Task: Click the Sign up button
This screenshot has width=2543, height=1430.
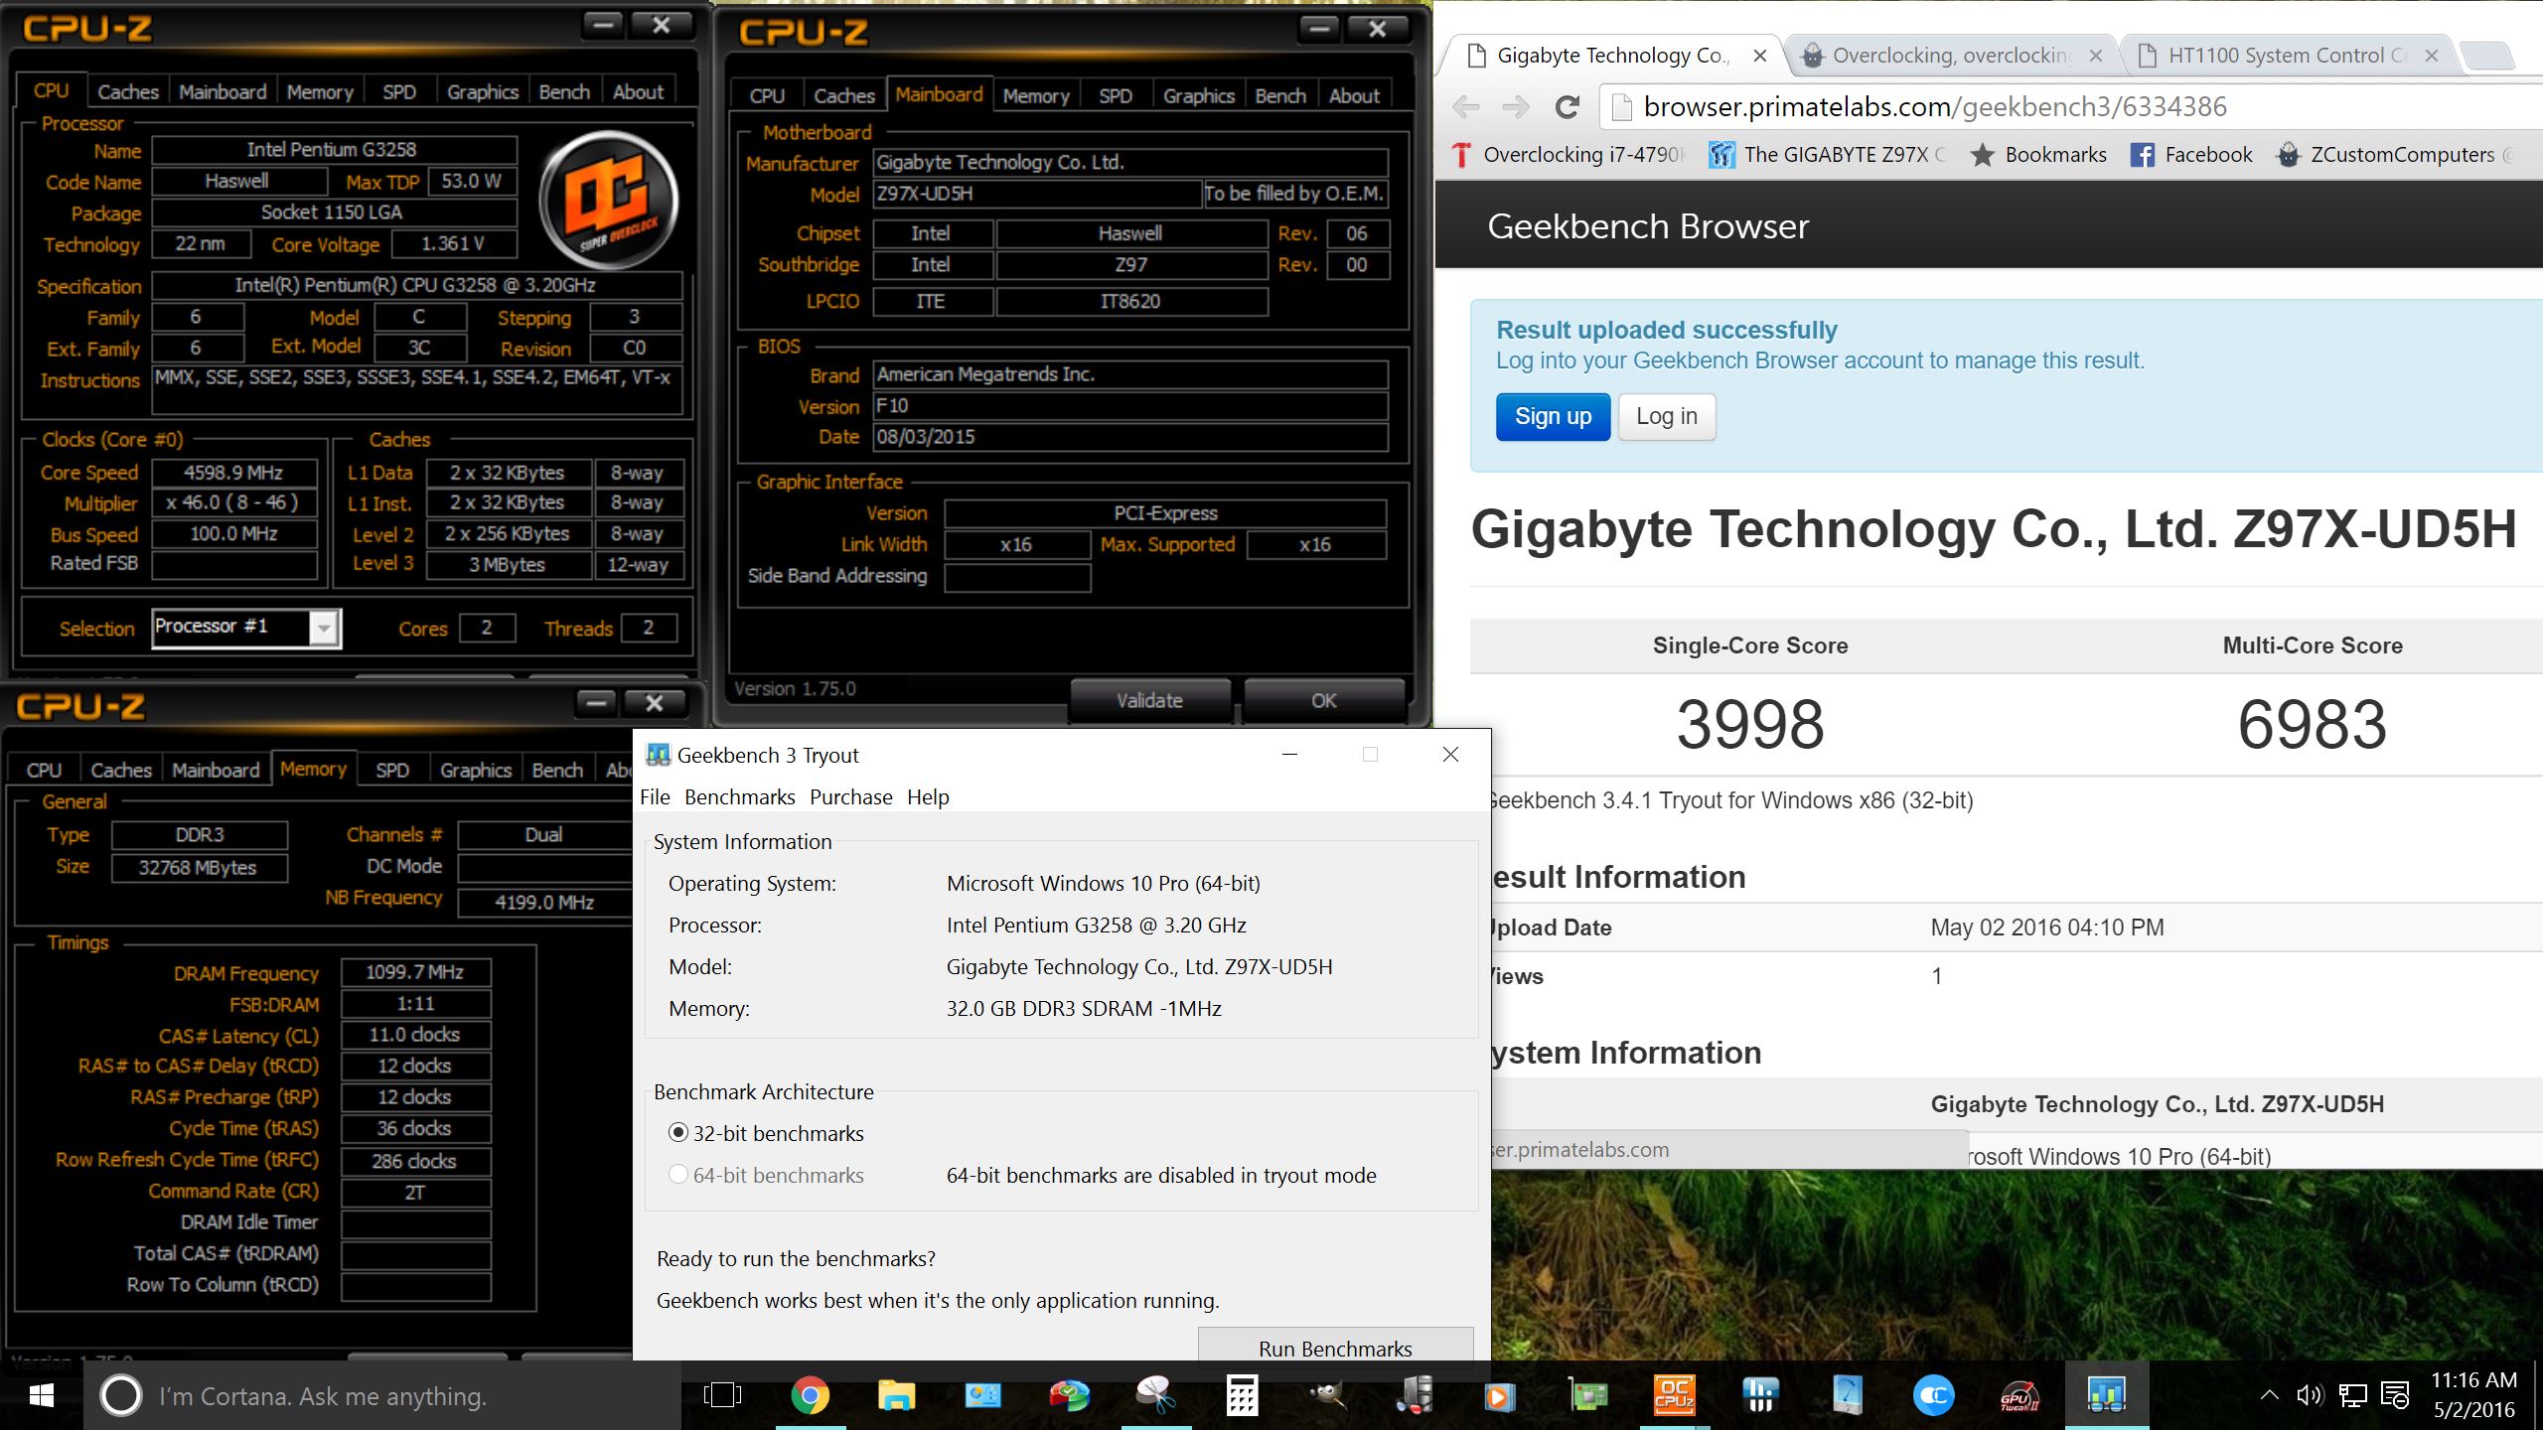Action: tap(1553, 416)
